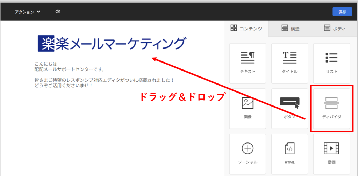This screenshot has height=176, width=358.
Task: Pick the 動画 content block
Action: (x=331, y=154)
